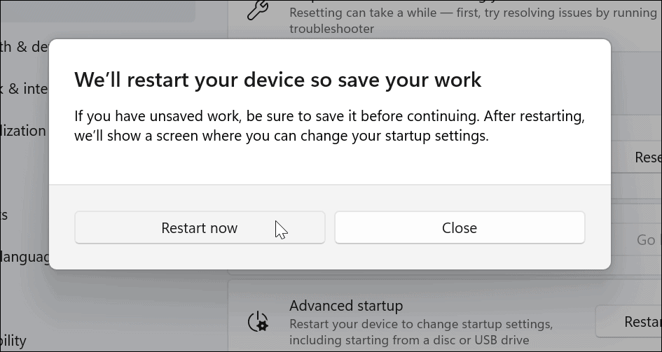The width and height of the screenshot is (662, 352).
Task: Click the Advanced startup description text
Action: 420,332
